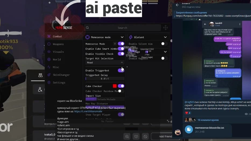Screen dimensions: 251x141
Task: Click the World globe icon
Action: coord(49,59)
